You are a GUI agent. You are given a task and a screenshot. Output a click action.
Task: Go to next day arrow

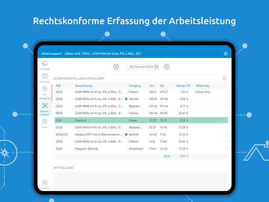(x=167, y=67)
